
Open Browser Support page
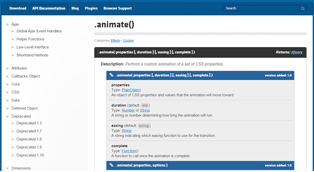coord(118,8)
